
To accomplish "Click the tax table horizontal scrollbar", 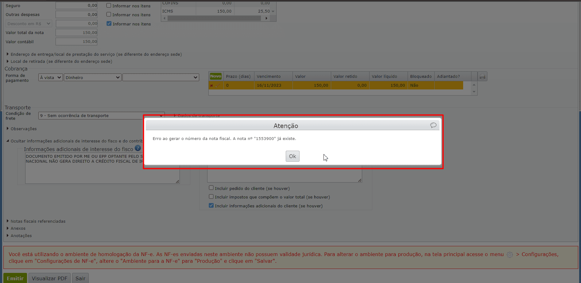I will (214, 18).
